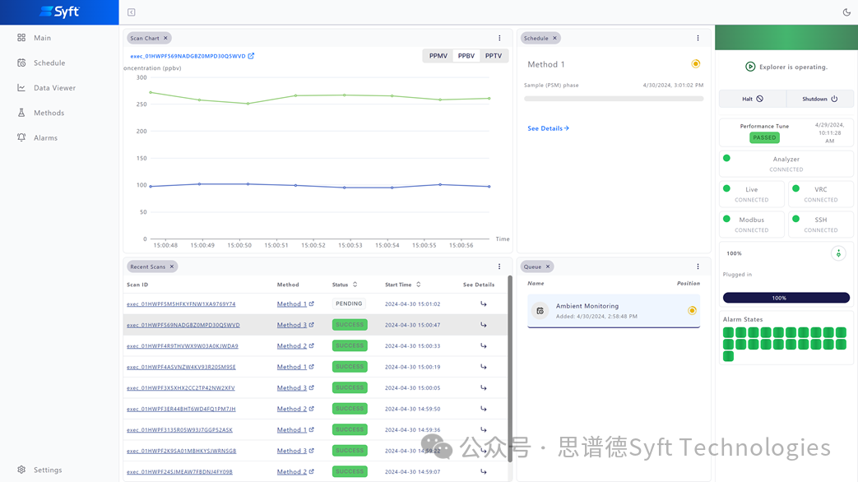Click Ambient Monitoring running position indicator
Image resolution: width=858 pixels, height=482 pixels.
692,311
